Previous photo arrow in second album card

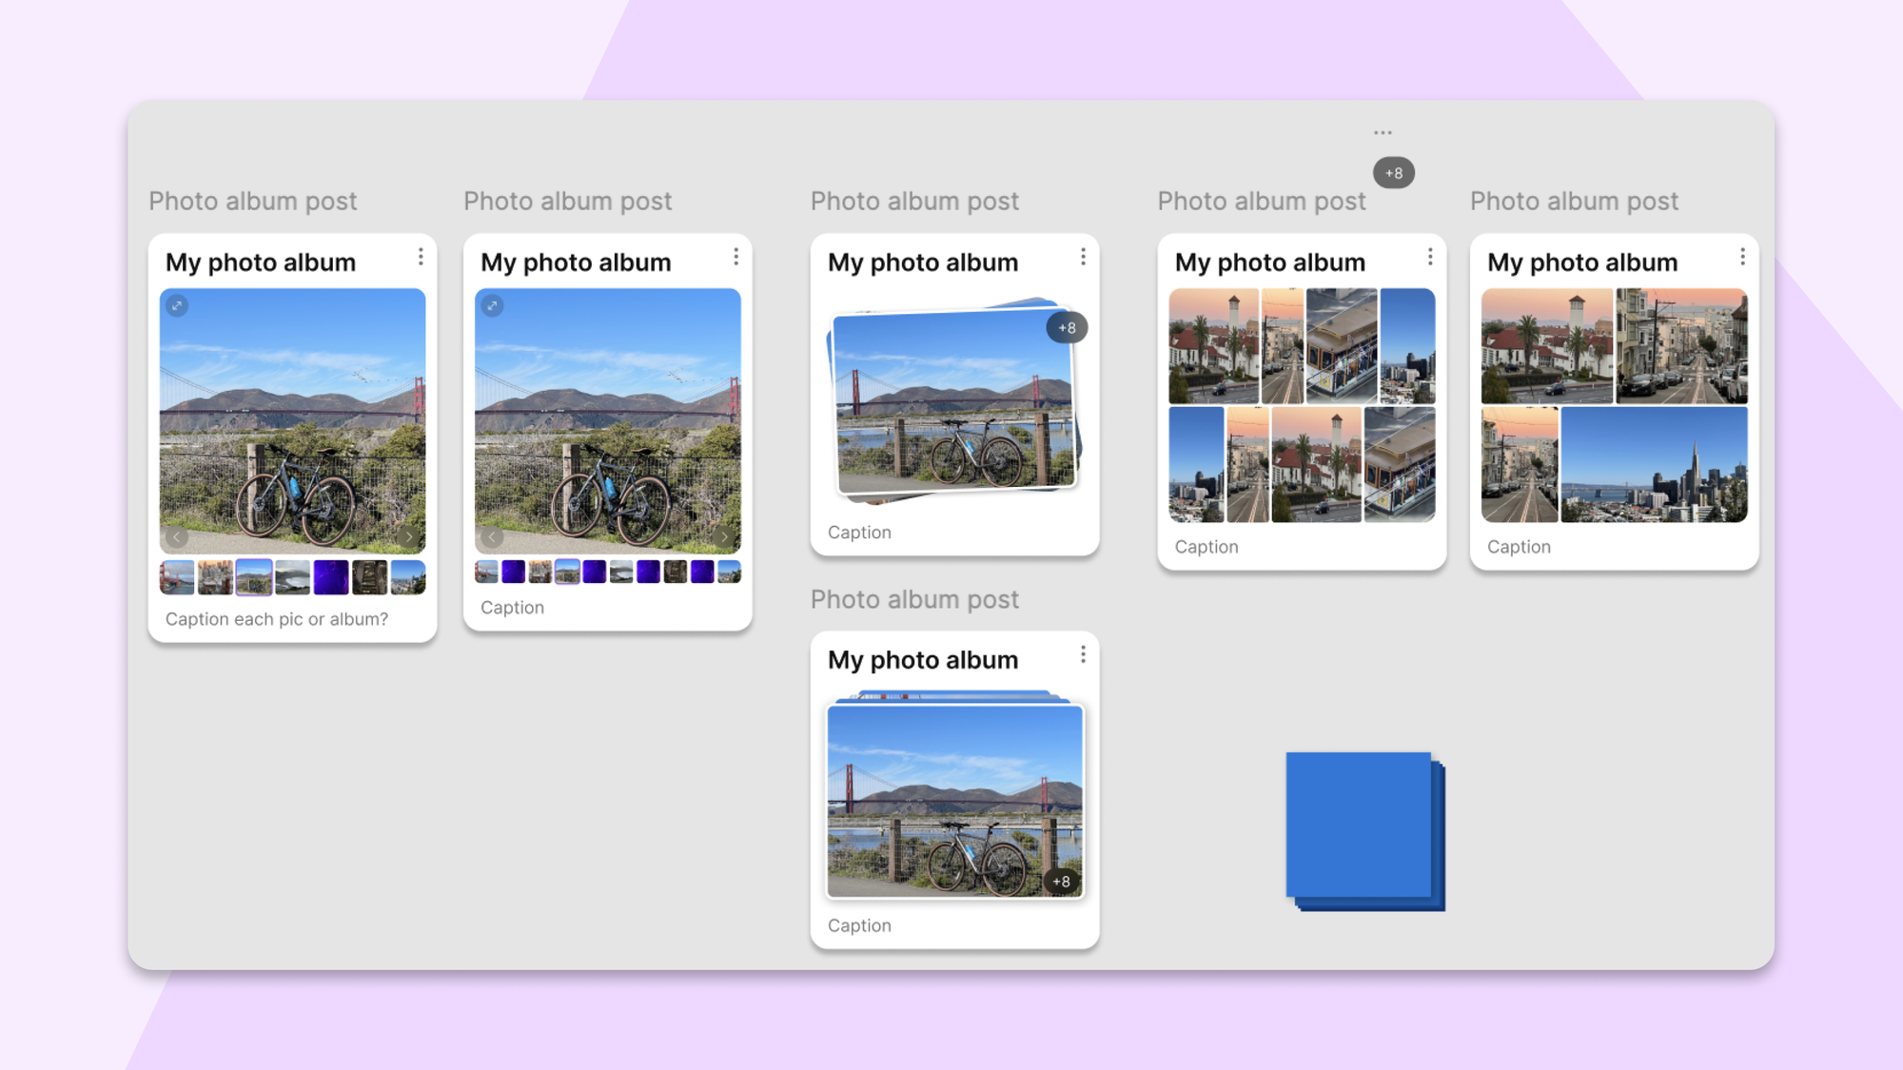492,537
